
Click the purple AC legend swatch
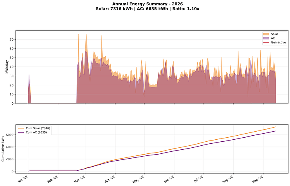266,38
